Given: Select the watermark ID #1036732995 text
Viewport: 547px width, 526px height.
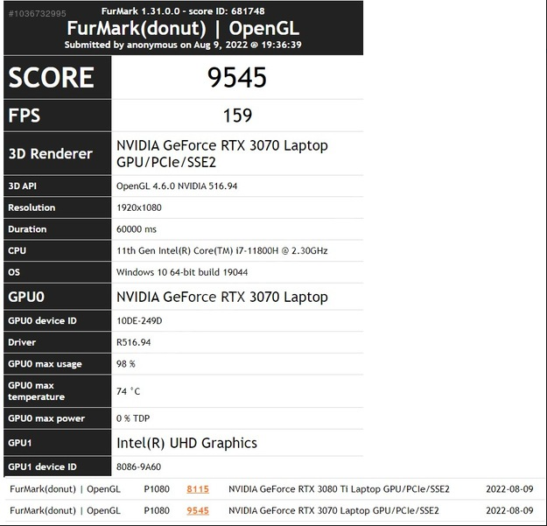Looking at the screenshot, I should click(38, 14).
